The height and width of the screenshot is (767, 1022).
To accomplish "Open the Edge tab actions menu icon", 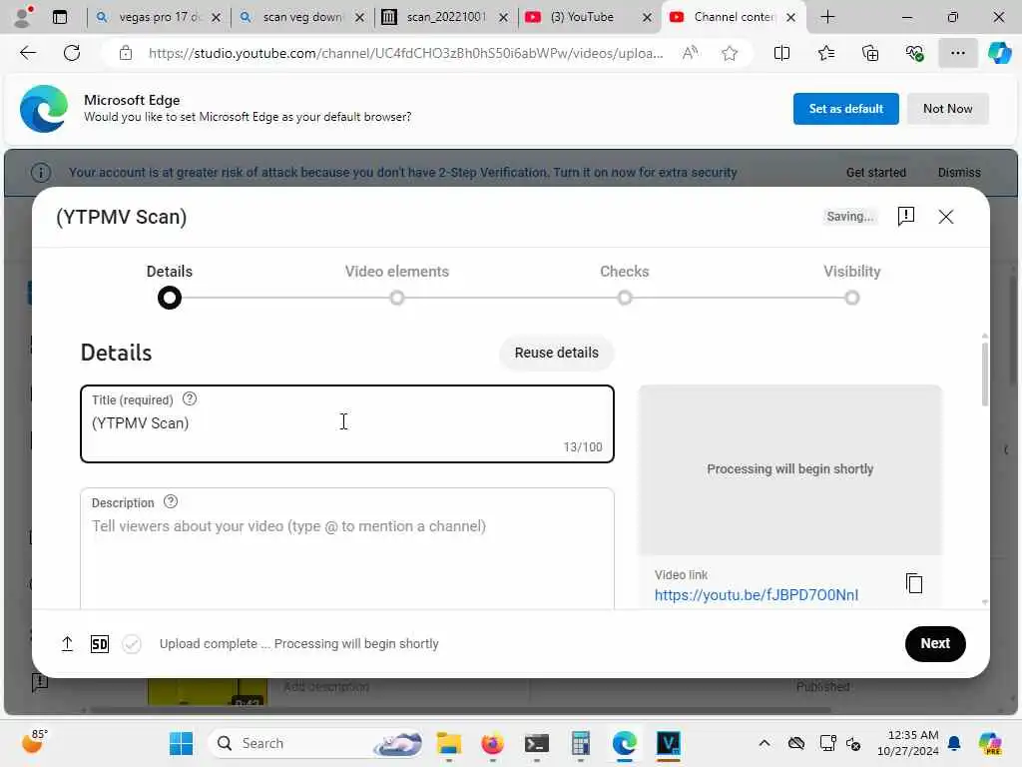I will point(59,18).
